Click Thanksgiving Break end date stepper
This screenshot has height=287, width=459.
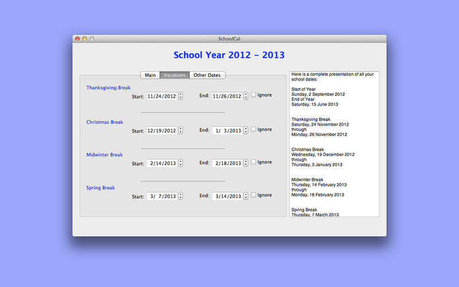[246, 96]
